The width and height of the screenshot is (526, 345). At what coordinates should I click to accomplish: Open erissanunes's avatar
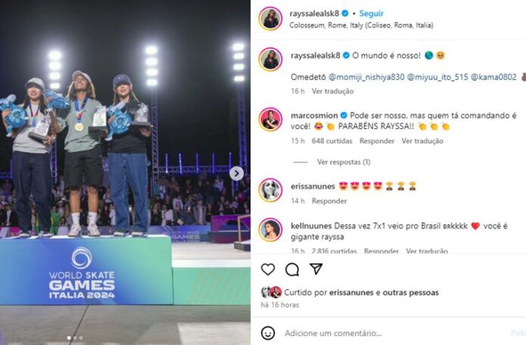click(271, 190)
